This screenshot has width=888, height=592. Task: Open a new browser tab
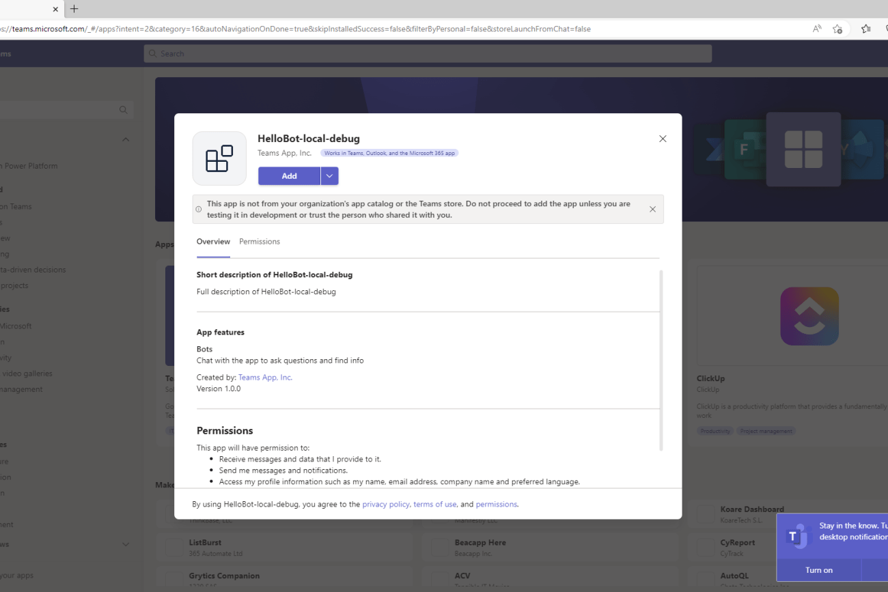74,9
